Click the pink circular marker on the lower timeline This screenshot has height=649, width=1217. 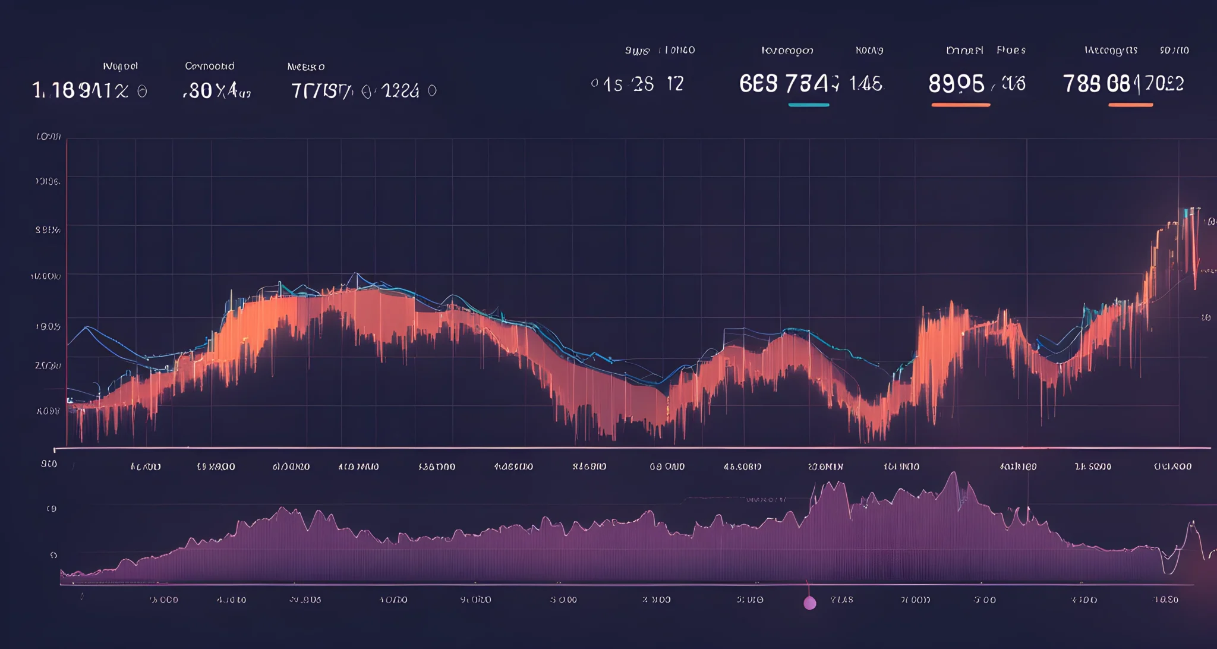809,603
